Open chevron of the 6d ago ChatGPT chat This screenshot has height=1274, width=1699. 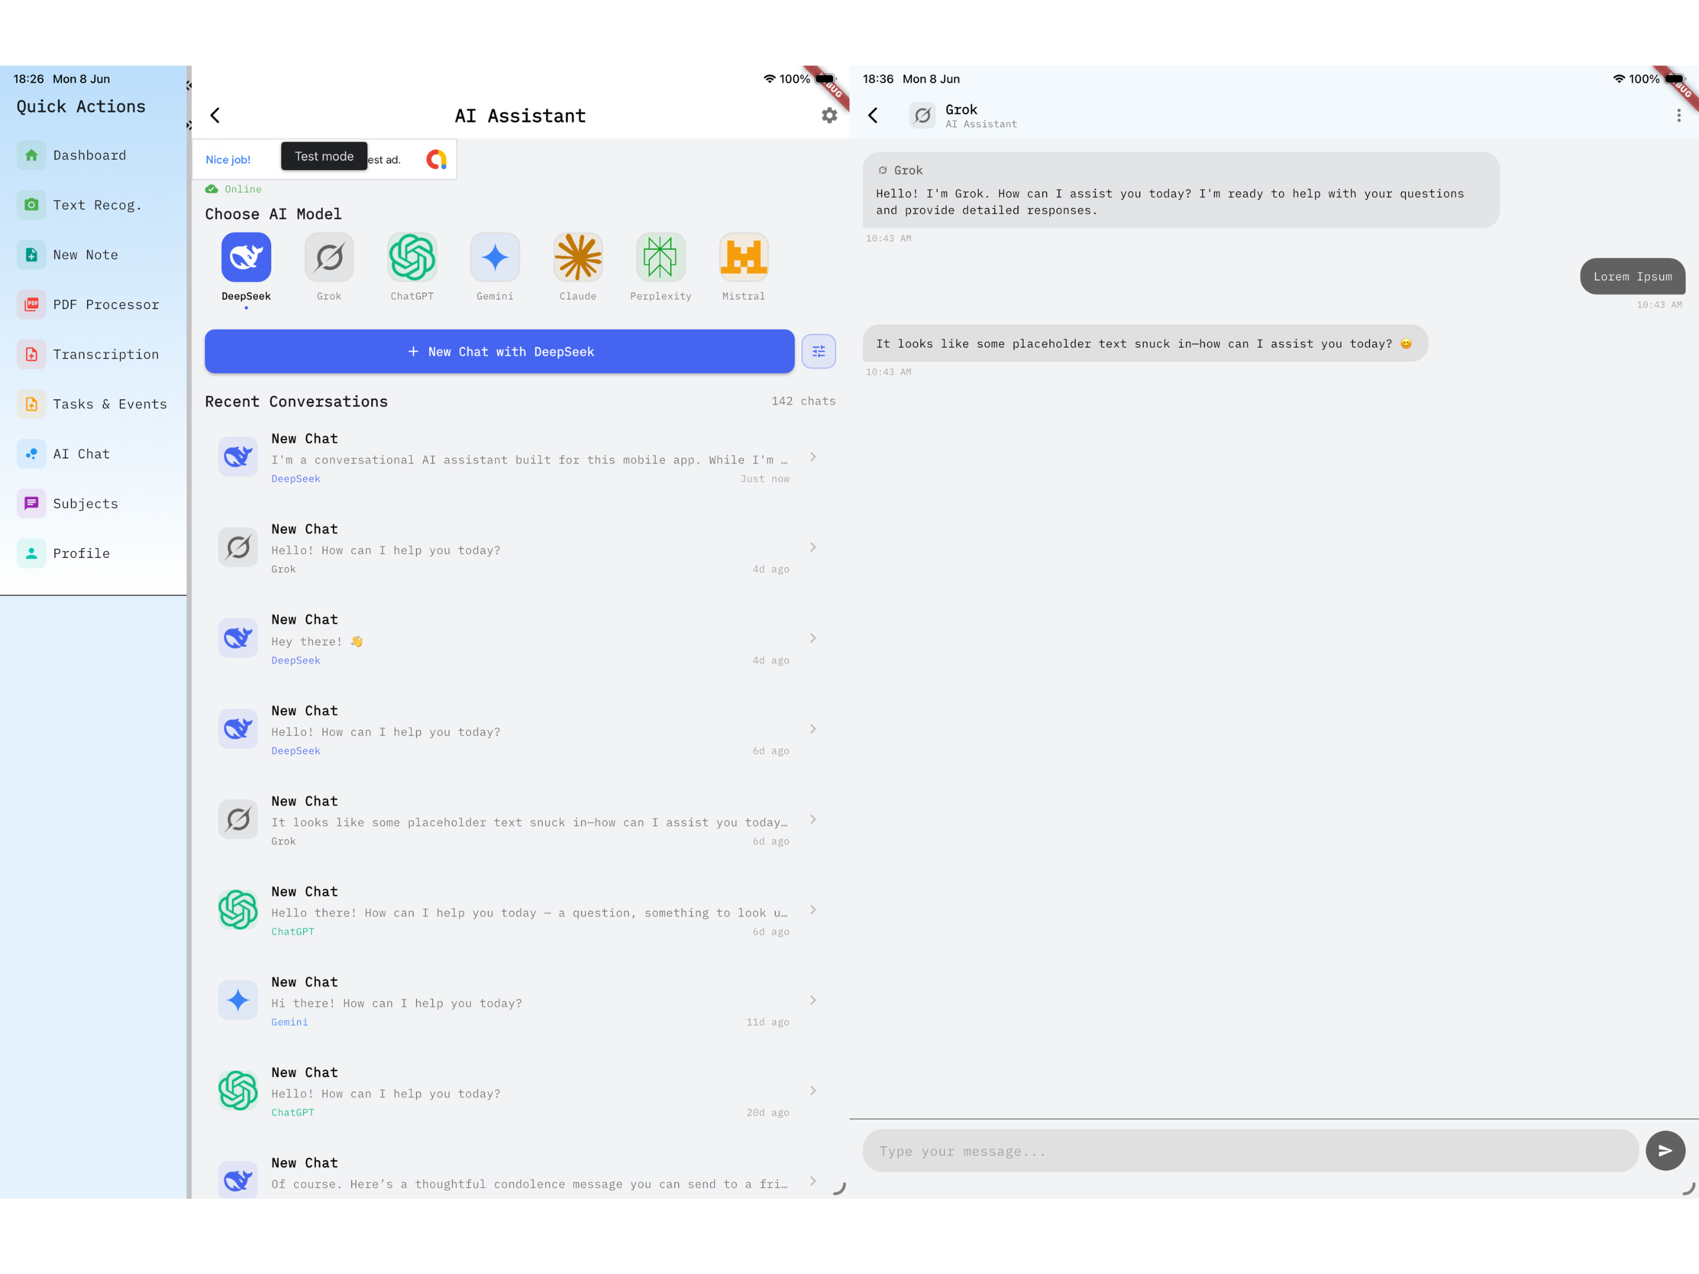coord(812,910)
